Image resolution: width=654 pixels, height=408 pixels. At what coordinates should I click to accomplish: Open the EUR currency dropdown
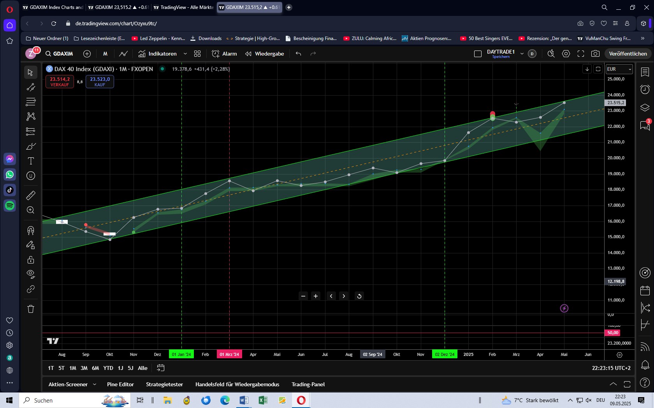619,69
